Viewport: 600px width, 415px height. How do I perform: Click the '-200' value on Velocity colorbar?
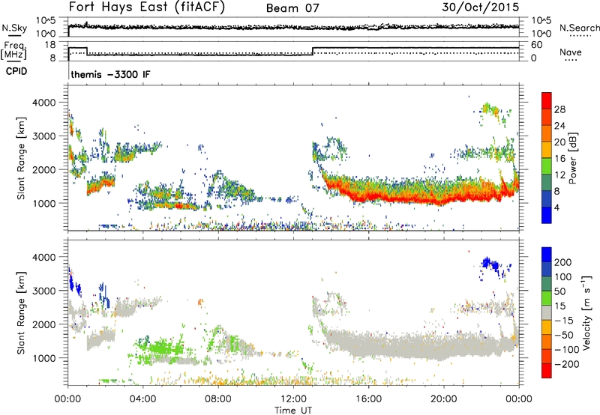567,364
